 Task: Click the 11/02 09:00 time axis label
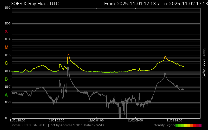click(135, 120)
